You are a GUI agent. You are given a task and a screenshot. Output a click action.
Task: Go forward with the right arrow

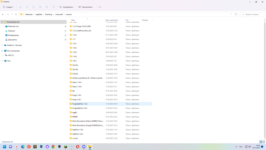[x=8, y=14]
